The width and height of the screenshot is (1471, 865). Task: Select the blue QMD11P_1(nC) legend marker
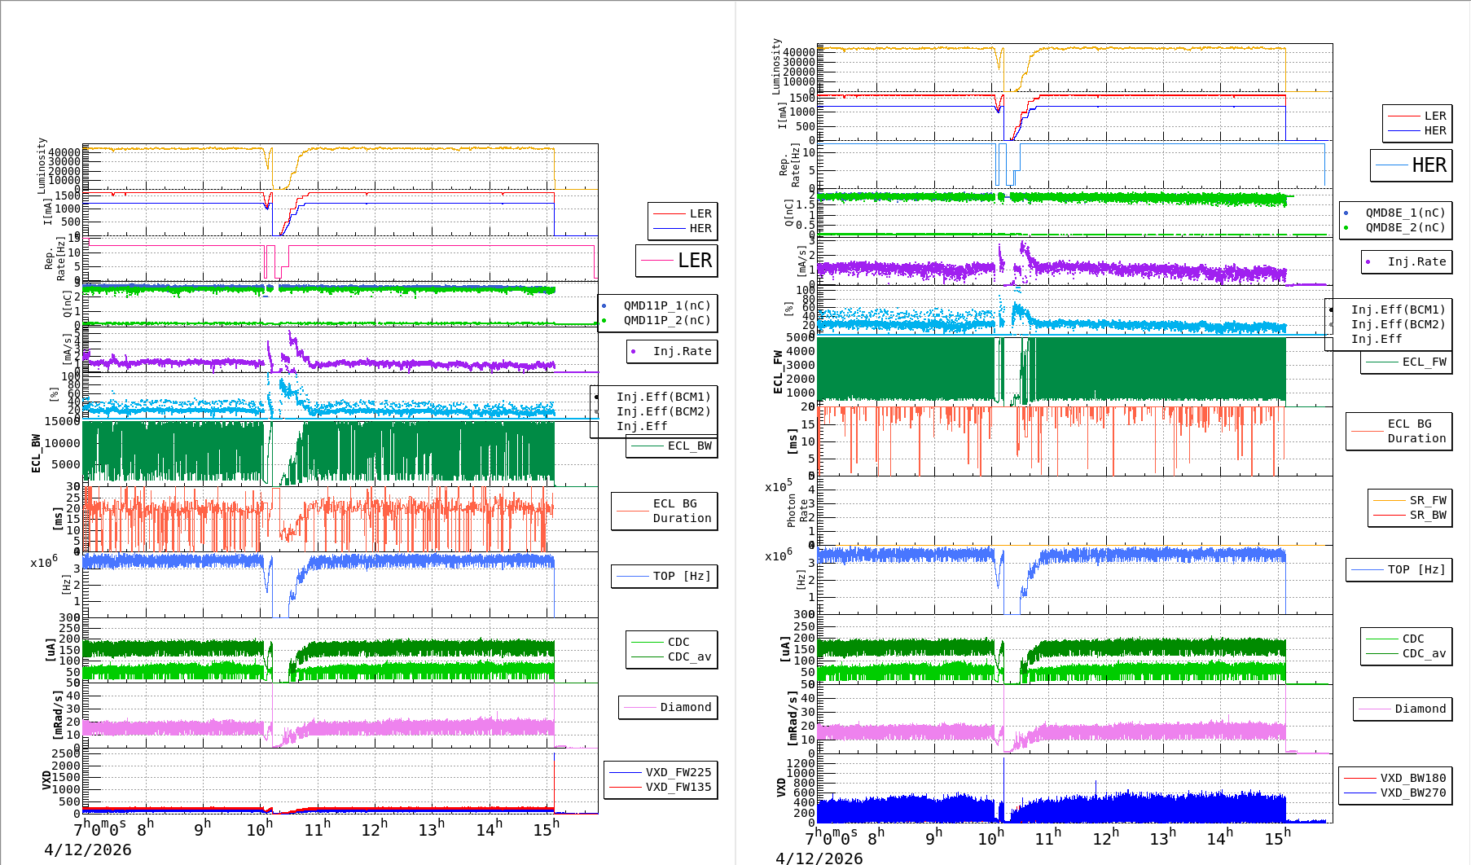pos(604,306)
